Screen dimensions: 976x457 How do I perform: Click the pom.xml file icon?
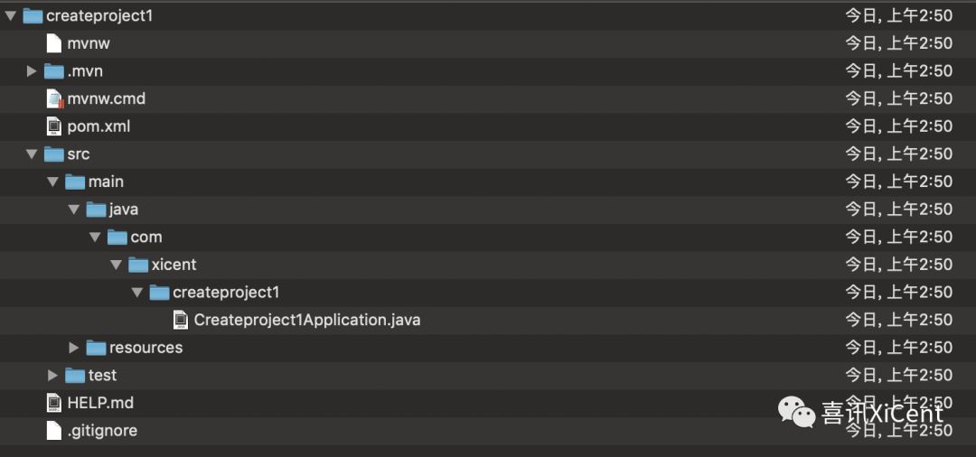point(54,126)
